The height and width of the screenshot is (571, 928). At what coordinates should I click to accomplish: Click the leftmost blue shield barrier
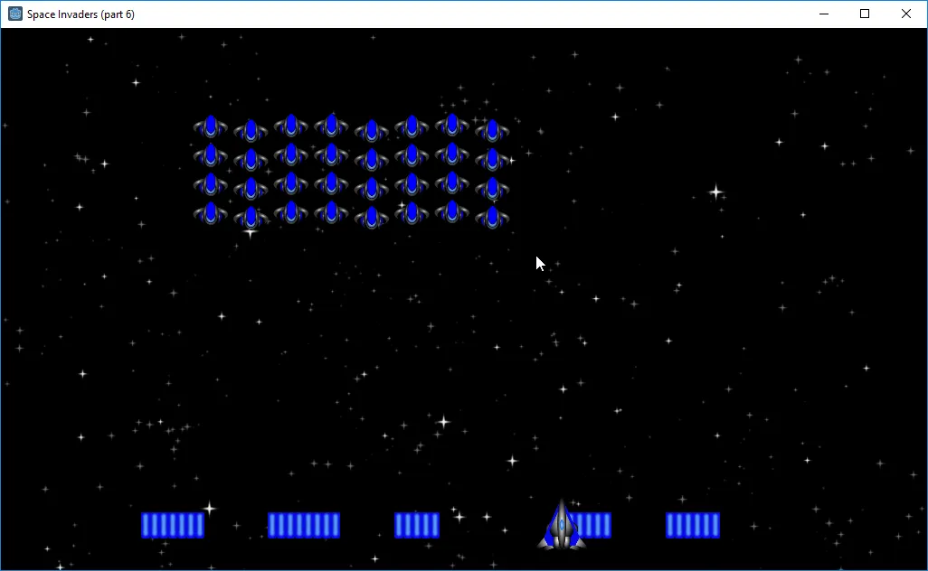(x=173, y=525)
